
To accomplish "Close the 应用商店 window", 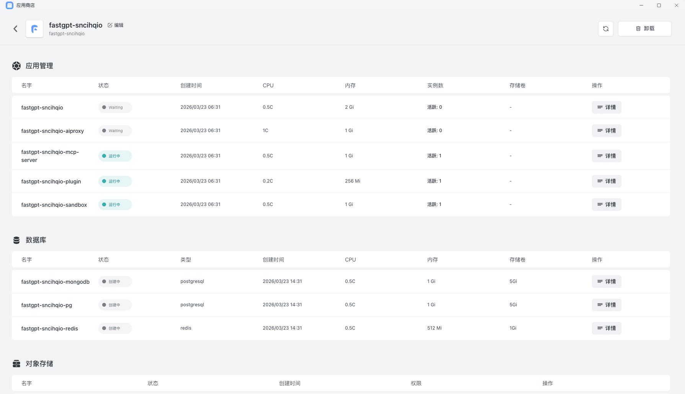I will point(677,5).
